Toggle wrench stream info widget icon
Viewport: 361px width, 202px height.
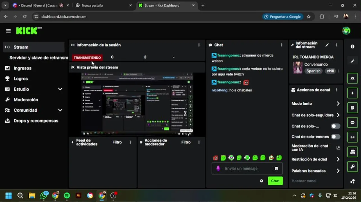(353, 167)
